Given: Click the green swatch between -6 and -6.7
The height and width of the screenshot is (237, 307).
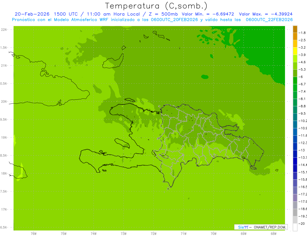Looking at the screenshot, I should coord(295,81).
